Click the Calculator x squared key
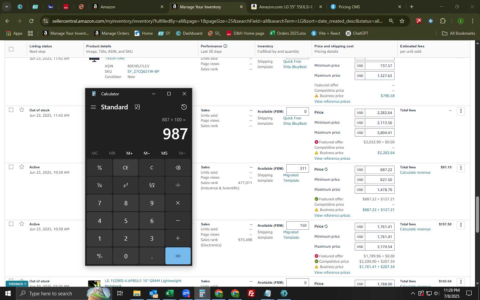This screenshot has height=300, width=480. [x=126, y=185]
